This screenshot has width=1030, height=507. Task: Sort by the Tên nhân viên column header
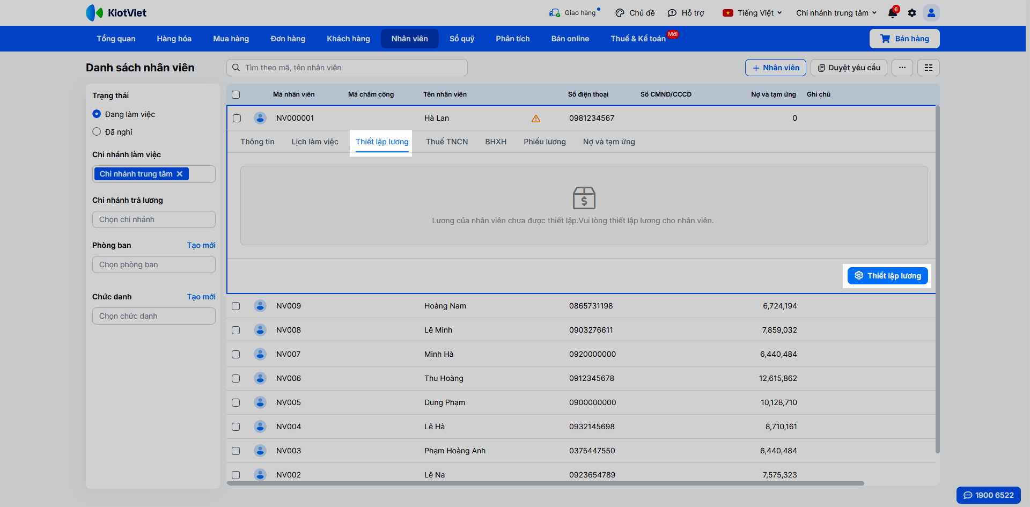445,94
